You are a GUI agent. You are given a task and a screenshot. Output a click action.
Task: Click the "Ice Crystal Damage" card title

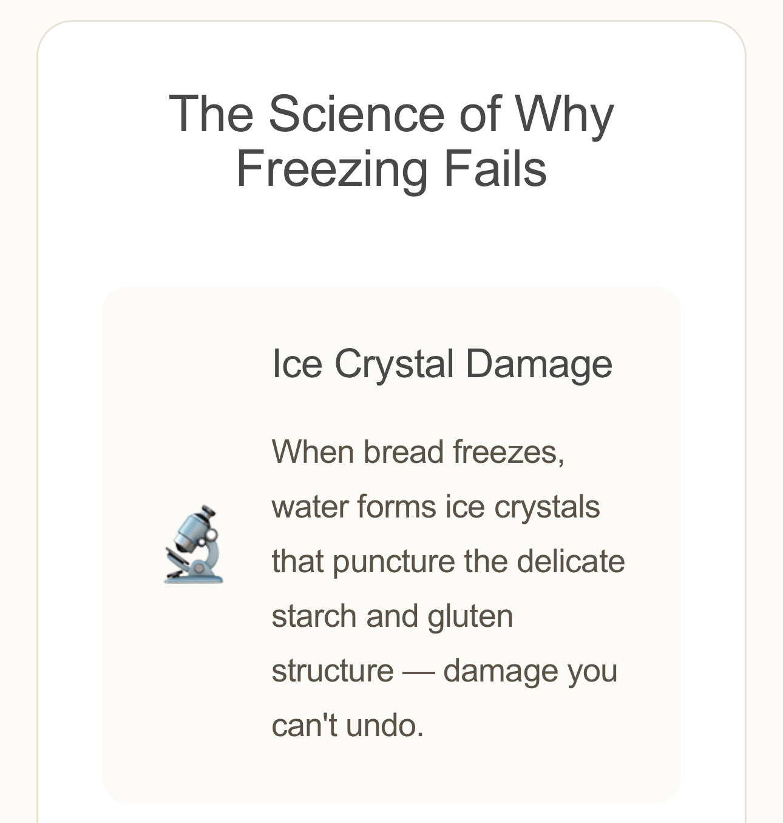point(442,364)
